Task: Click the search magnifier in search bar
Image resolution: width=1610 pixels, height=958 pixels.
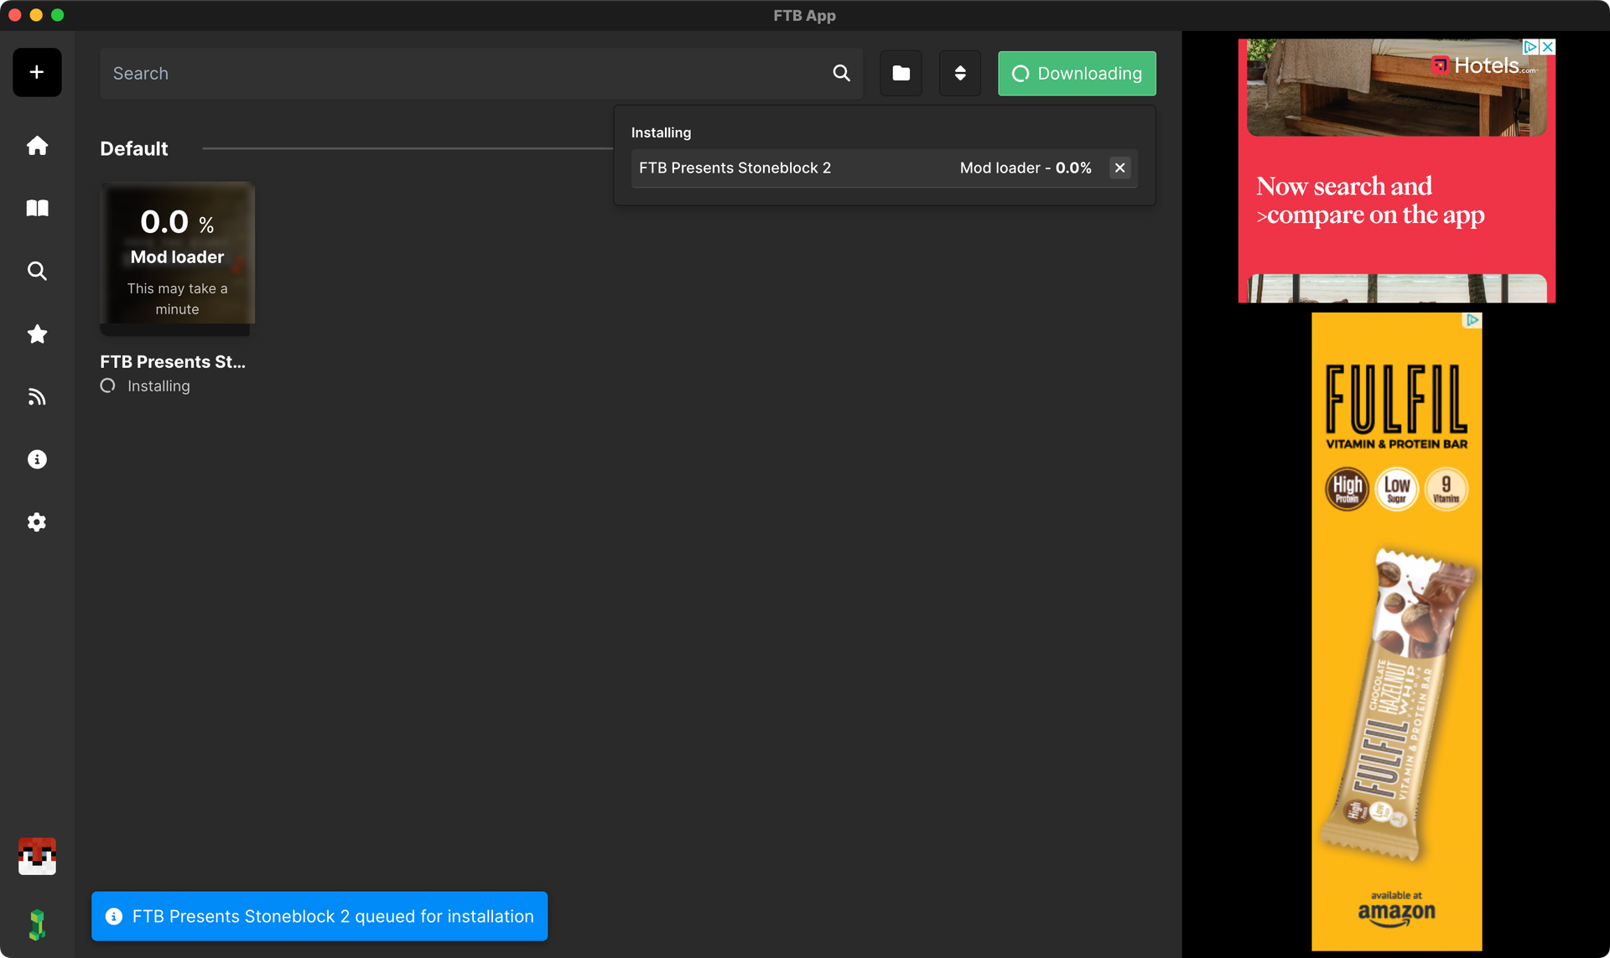Action: 842,73
